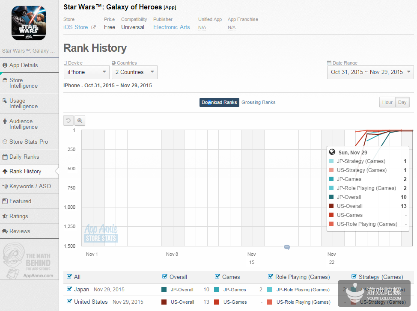417x311 pixels.
Task: Click the US-Overall color swatch
Action: (164, 302)
